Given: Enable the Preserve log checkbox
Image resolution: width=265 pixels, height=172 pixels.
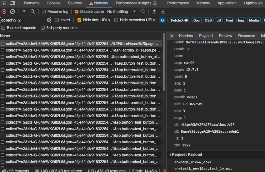Looking at the screenshot, I should 44,12.
